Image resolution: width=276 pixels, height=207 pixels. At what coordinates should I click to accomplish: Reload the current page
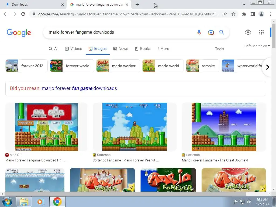(23, 14)
